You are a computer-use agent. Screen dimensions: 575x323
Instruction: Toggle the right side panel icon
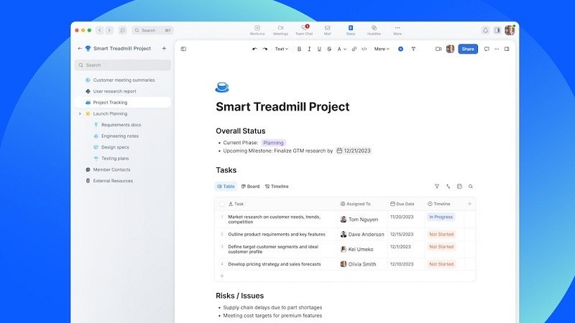pos(507,49)
